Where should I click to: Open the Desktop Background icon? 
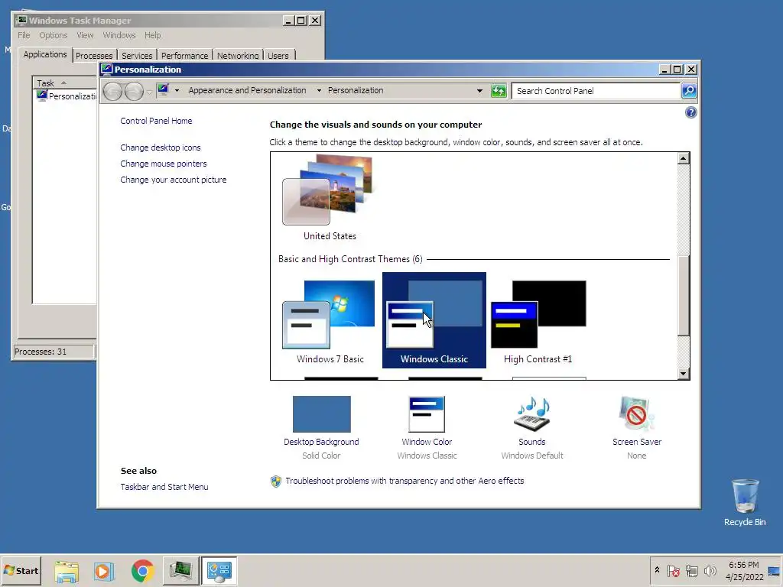point(322,413)
